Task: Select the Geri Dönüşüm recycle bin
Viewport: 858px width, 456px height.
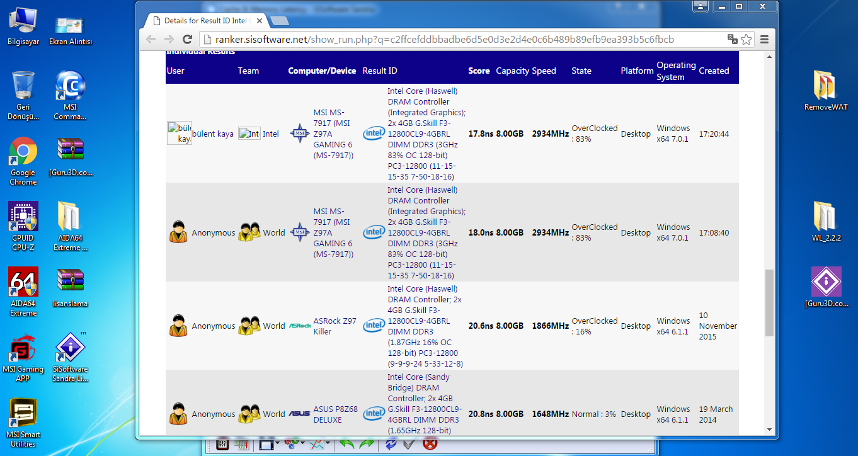Action: click(23, 95)
